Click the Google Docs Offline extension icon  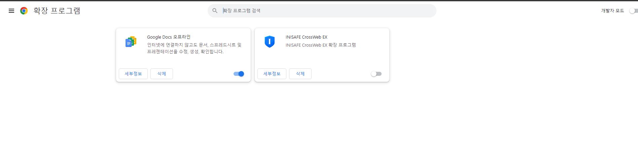coord(131,42)
